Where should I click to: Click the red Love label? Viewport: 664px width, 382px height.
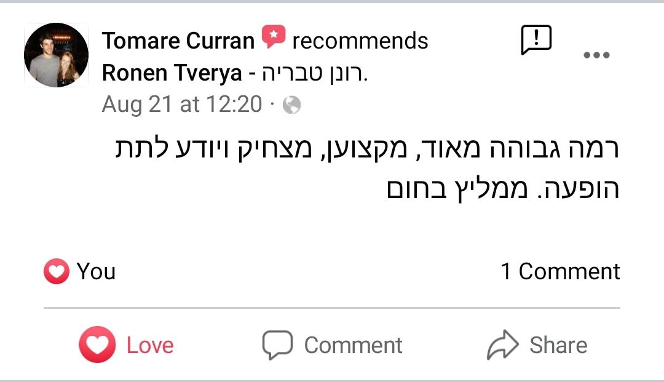click(x=150, y=345)
